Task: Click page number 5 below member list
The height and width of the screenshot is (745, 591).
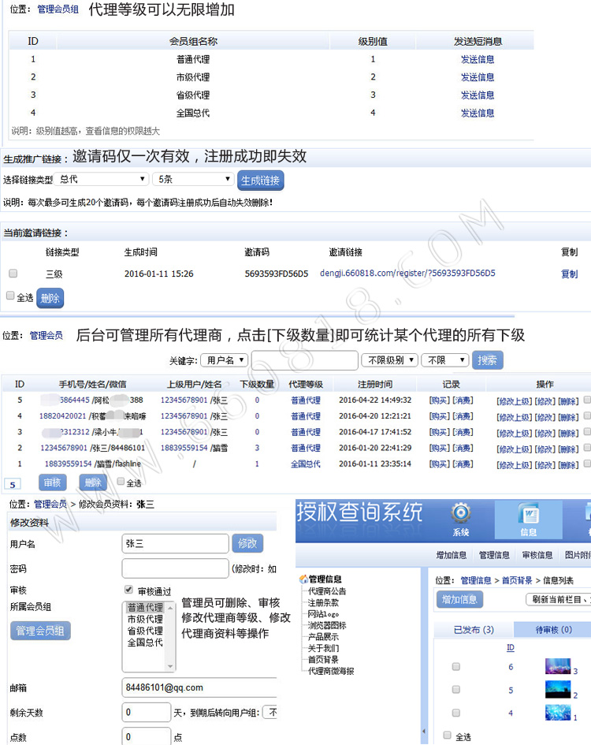Action: tap(13, 484)
